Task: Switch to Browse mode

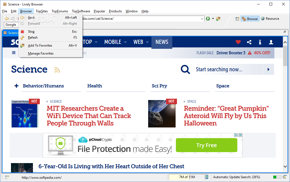Action: pyautogui.click(x=250, y=19)
